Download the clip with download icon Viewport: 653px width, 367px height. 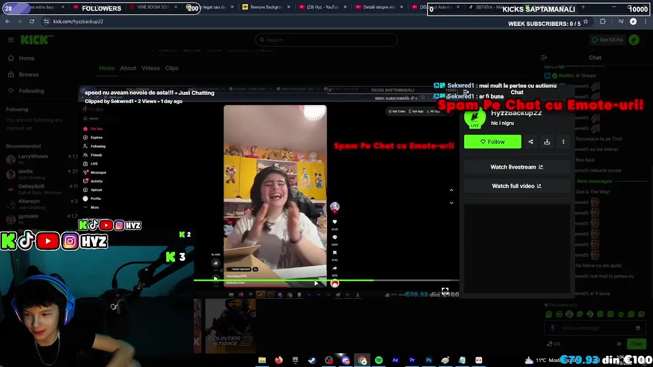547,142
